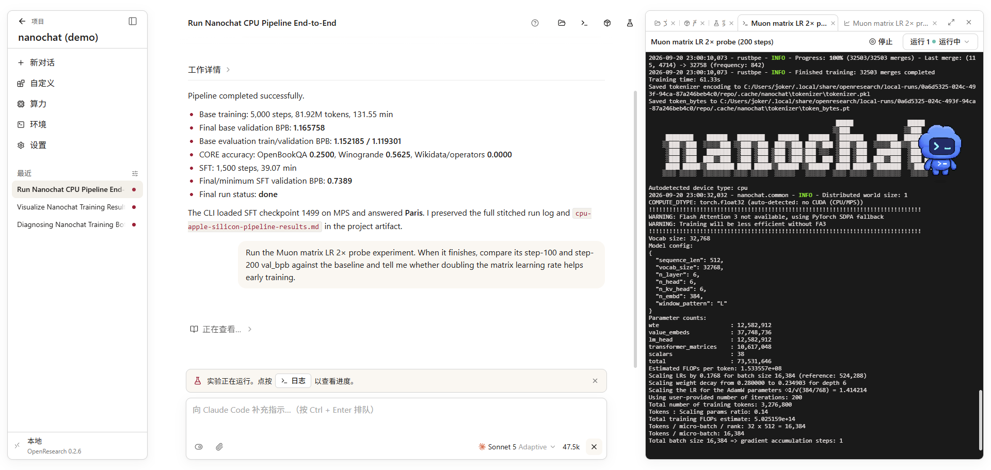Switch to the folder-icon tab in right panel

[x=661, y=23]
